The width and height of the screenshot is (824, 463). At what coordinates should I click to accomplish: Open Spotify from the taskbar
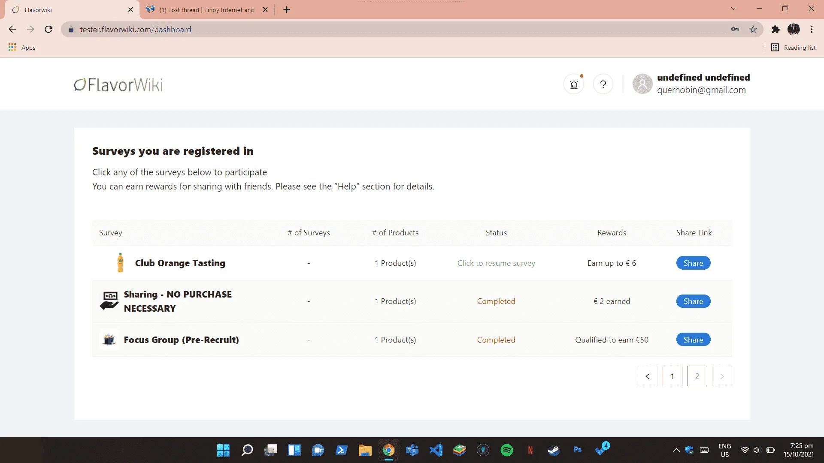pyautogui.click(x=507, y=450)
